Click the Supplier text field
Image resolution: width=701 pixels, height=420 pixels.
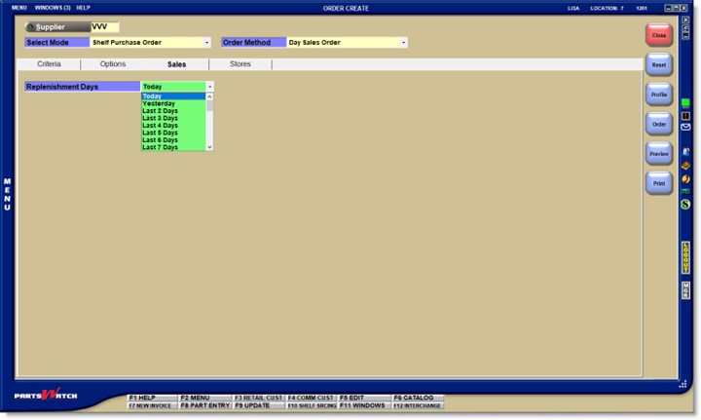(104, 27)
